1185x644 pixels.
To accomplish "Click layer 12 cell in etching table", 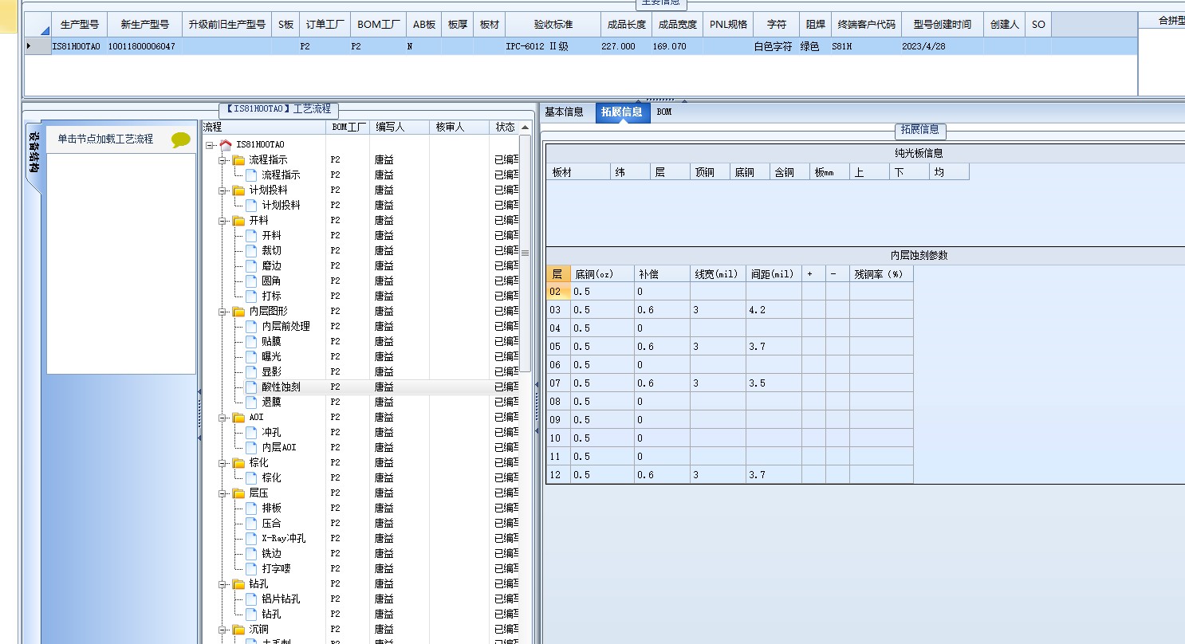I will click(558, 475).
